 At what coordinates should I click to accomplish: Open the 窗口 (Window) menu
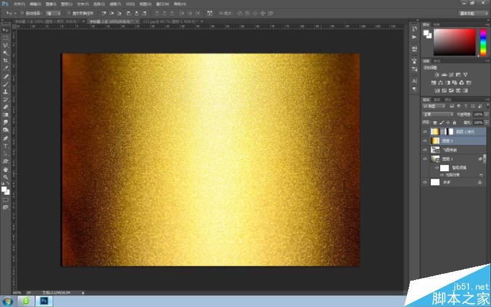click(163, 4)
